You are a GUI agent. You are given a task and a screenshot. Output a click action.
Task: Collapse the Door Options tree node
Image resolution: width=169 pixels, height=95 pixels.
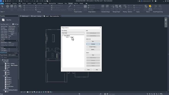tap(63, 36)
